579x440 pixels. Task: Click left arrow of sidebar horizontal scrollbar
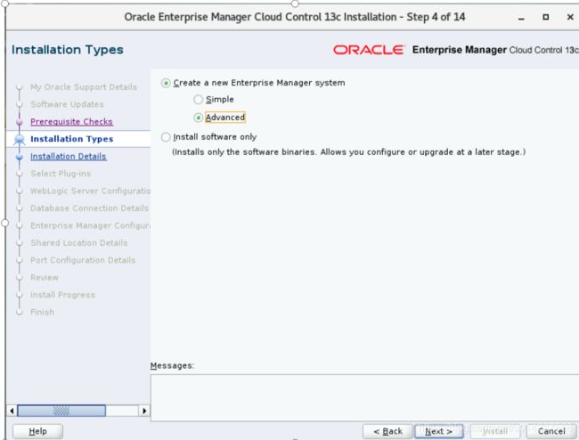(x=12, y=411)
